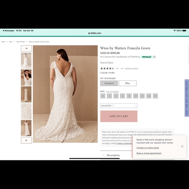189x189 pixels.
Task: Choose size 0
Action: click(103, 96)
